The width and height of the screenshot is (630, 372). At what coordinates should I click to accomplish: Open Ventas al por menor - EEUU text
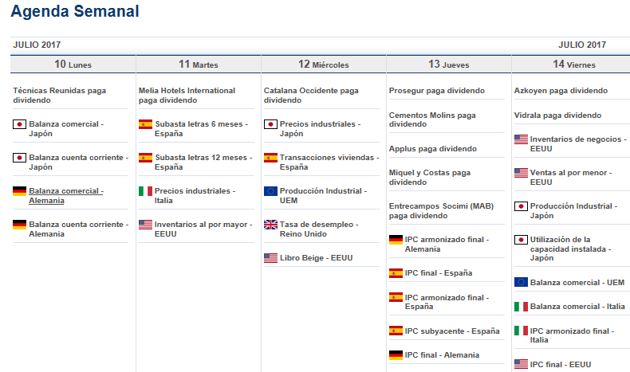(x=570, y=178)
